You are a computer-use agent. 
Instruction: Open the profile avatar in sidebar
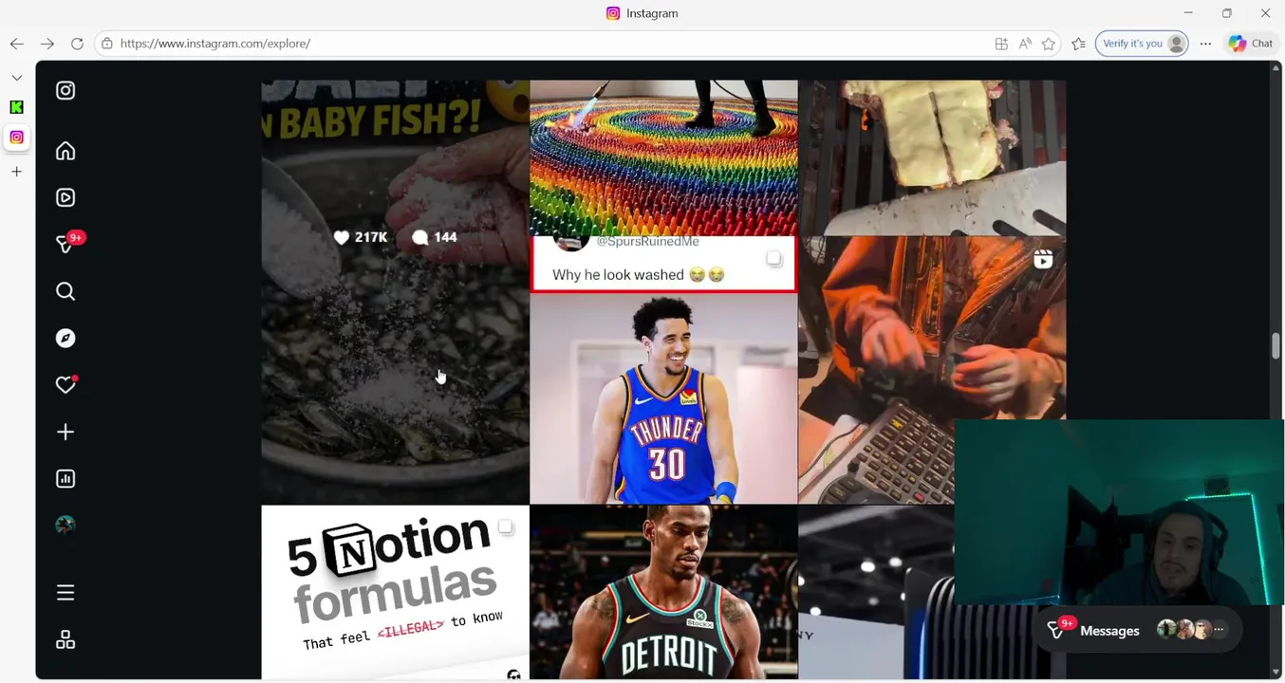(65, 525)
